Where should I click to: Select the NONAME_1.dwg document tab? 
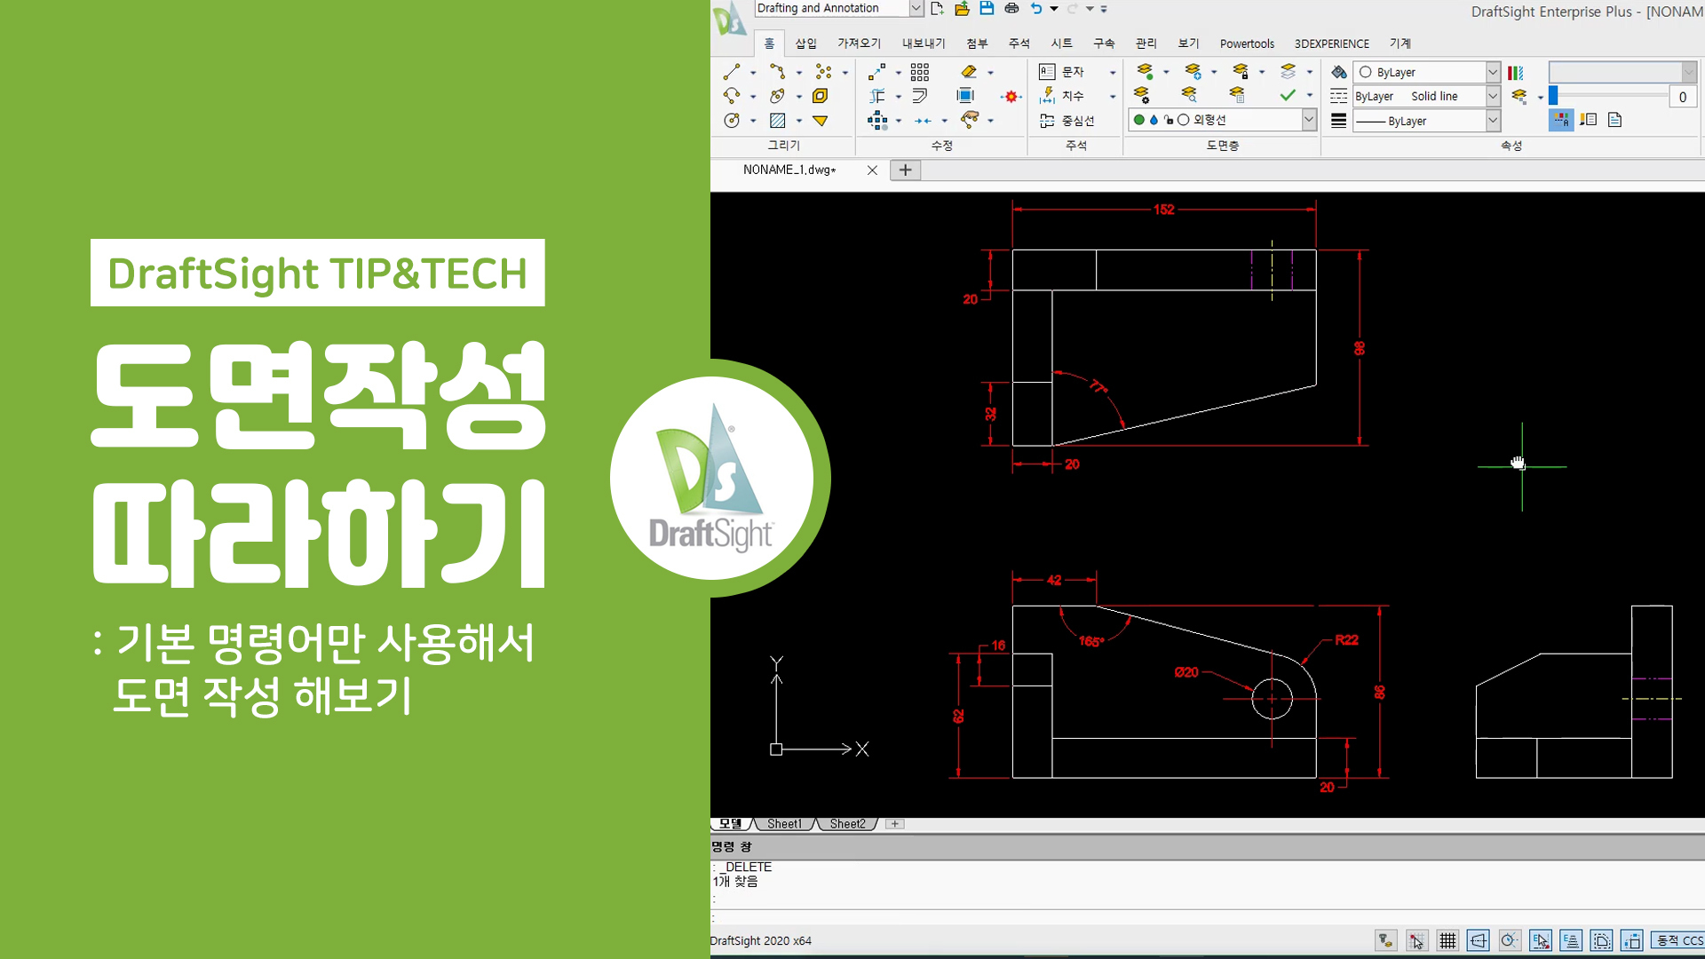point(790,170)
